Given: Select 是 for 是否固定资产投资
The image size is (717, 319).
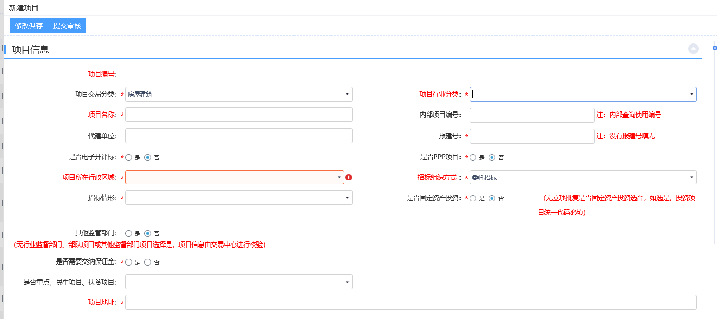Looking at the screenshot, I should click(473, 198).
